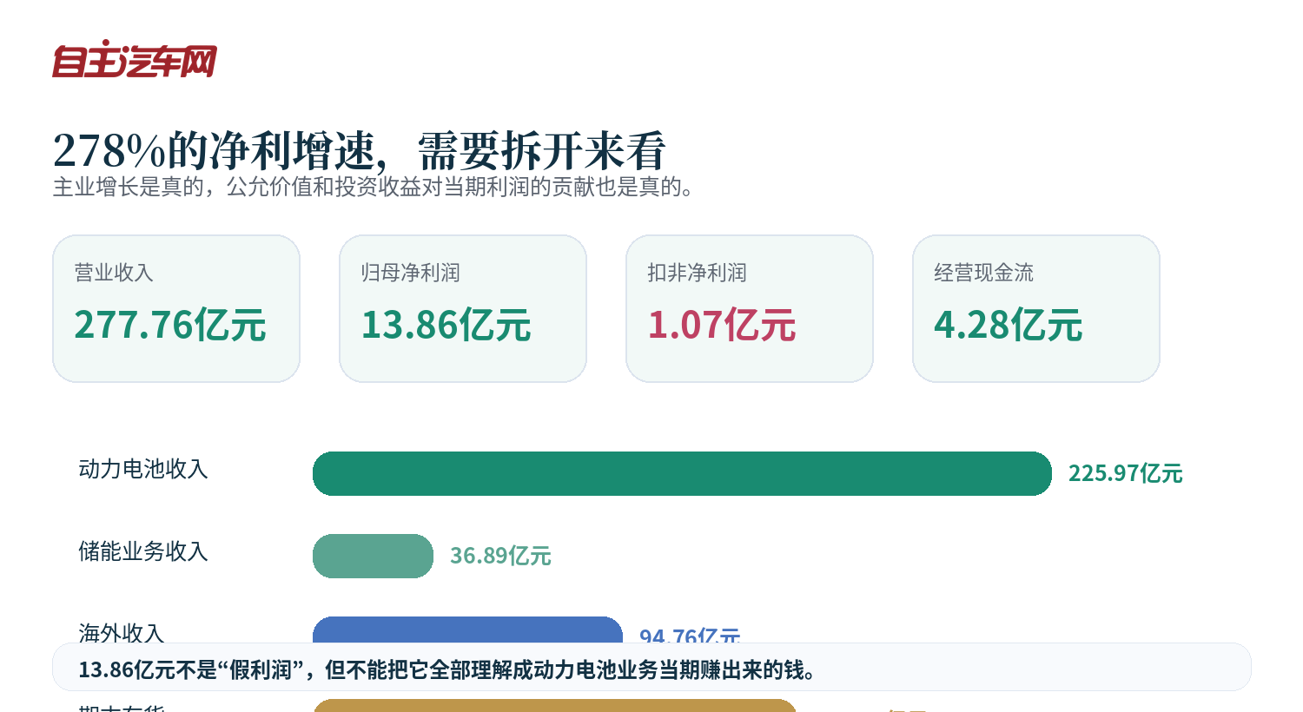Click the 海外收入 row label
Screen dimensions: 1303x712
coord(122,632)
